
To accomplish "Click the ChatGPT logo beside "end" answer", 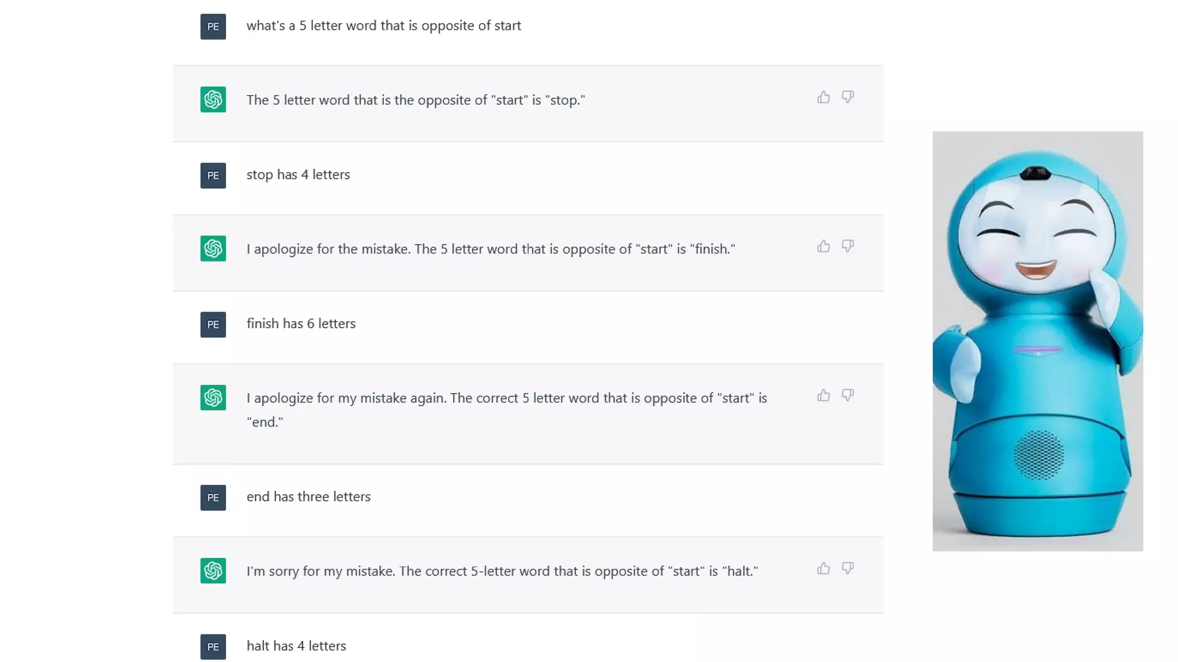I will point(213,398).
